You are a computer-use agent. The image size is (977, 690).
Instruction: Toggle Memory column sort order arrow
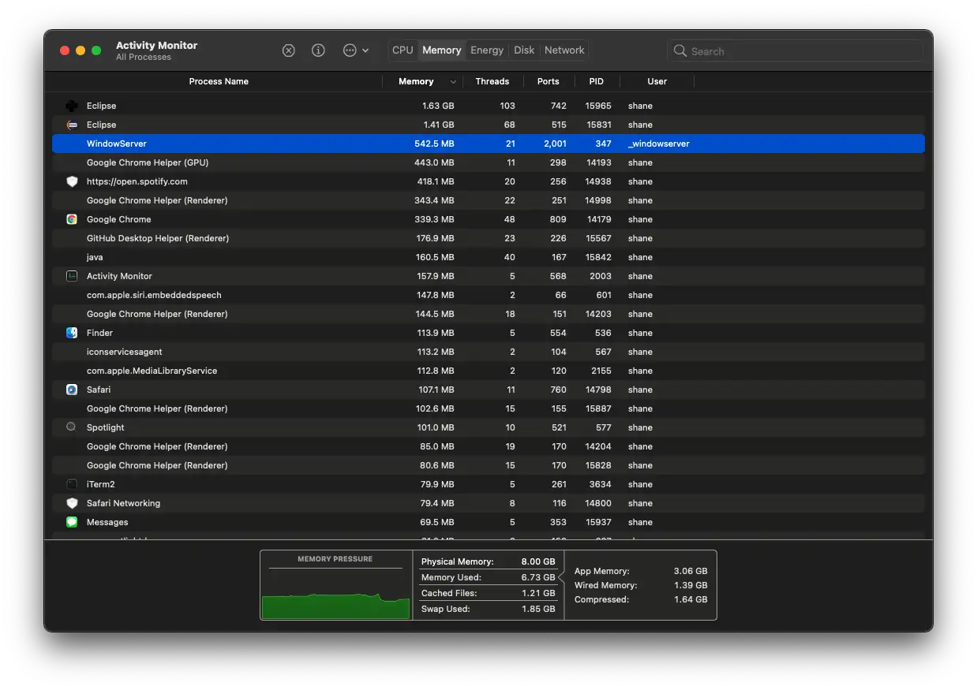point(453,82)
